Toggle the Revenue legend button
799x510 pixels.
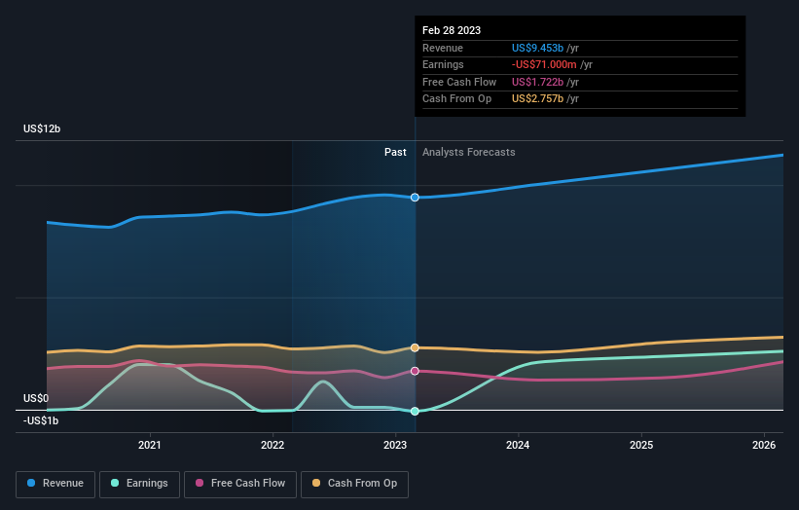55,484
